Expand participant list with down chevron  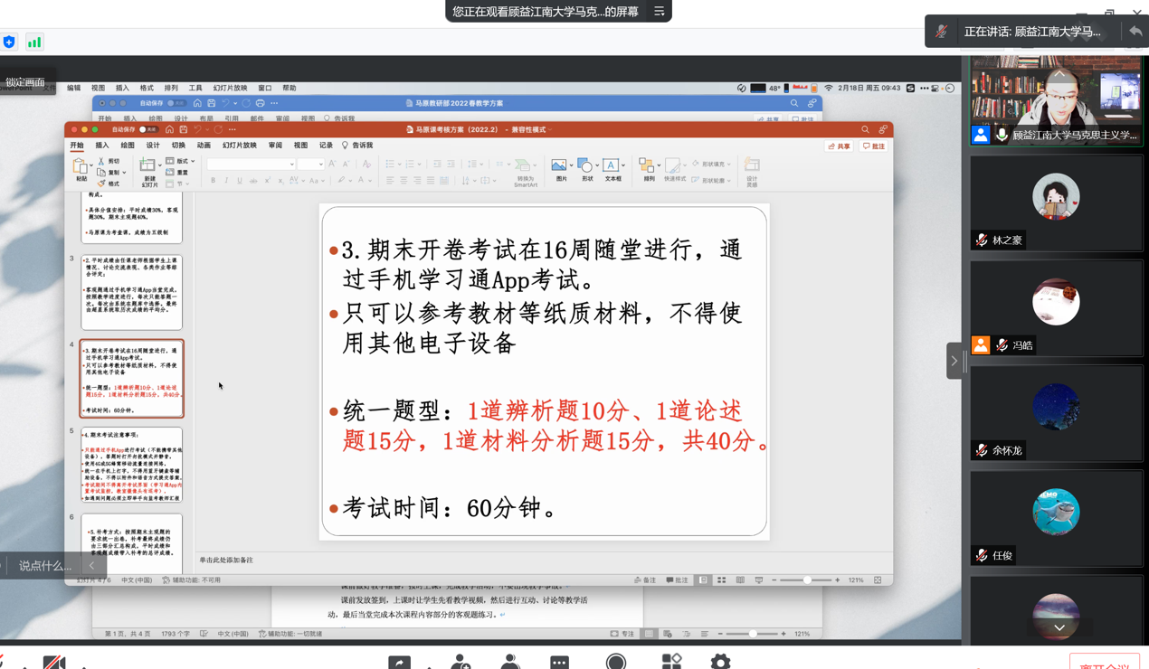pos(1059,627)
